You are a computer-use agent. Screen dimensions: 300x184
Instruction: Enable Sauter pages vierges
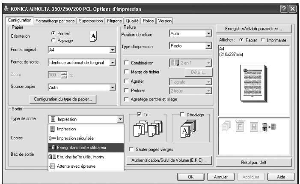tap(131, 149)
